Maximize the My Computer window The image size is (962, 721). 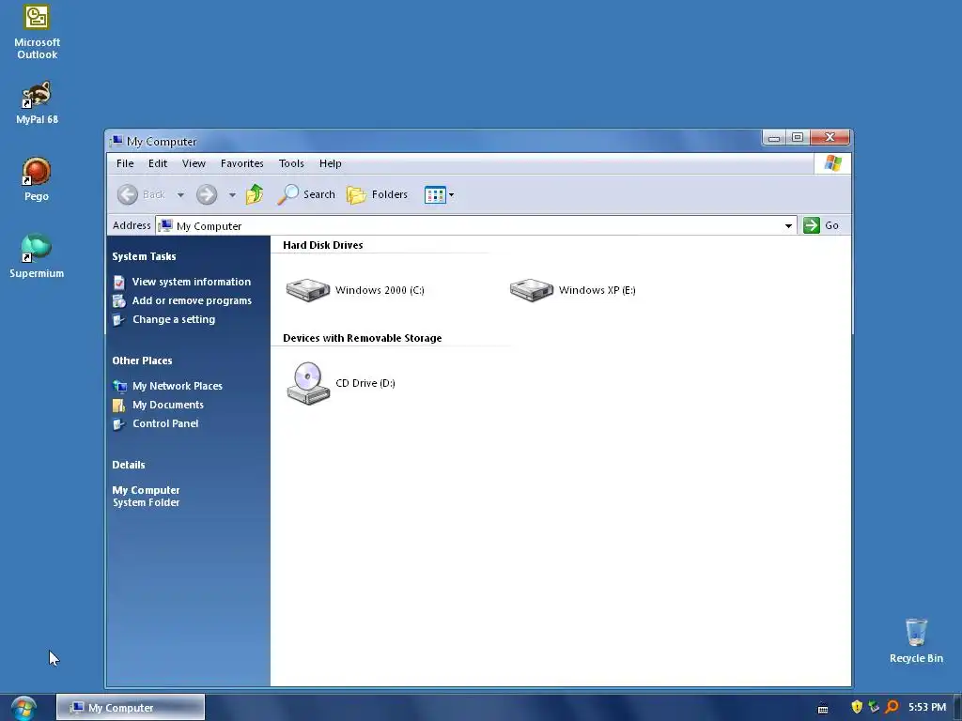tap(798, 137)
